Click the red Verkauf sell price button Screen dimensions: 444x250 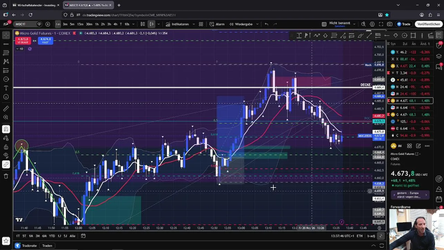[x=23, y=40]
